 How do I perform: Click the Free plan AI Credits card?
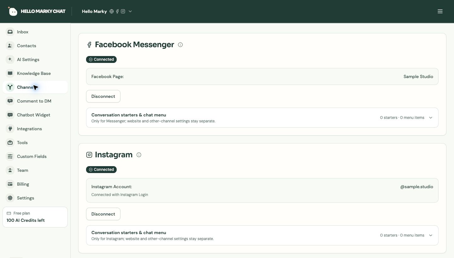pos(35,217)
